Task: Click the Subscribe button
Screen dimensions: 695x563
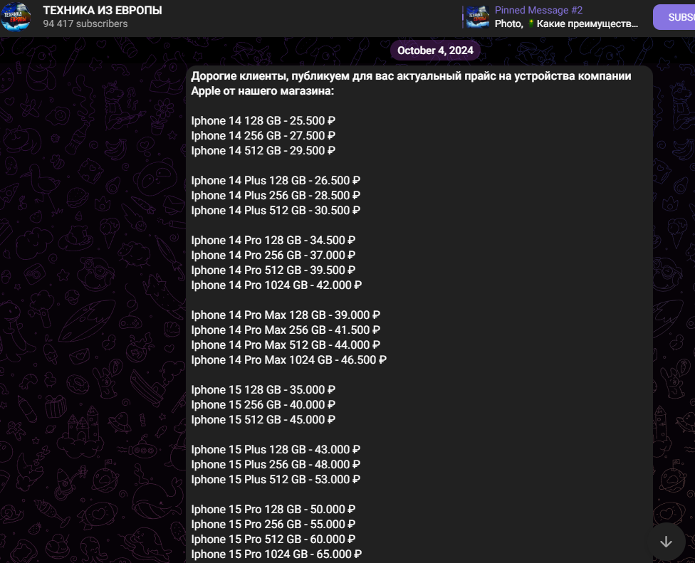Action: coord(674,17)
